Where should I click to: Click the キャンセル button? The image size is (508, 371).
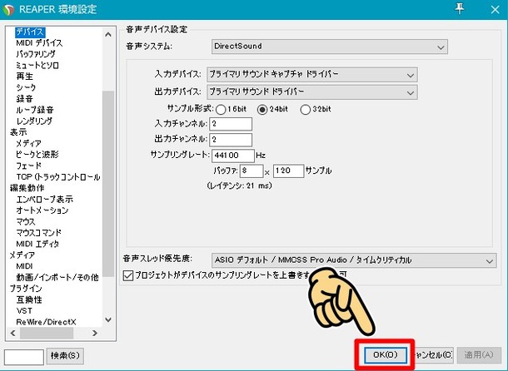[x=433, y=355]
